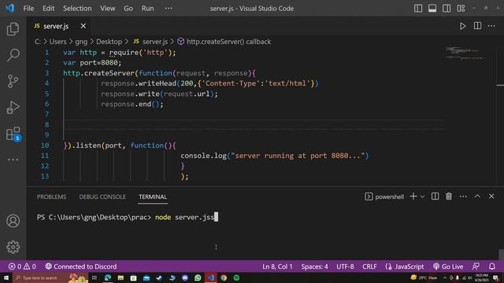This screenshot has width=504, height=283.
Task: Split the editor to the right
Action: tap(477, 26)
